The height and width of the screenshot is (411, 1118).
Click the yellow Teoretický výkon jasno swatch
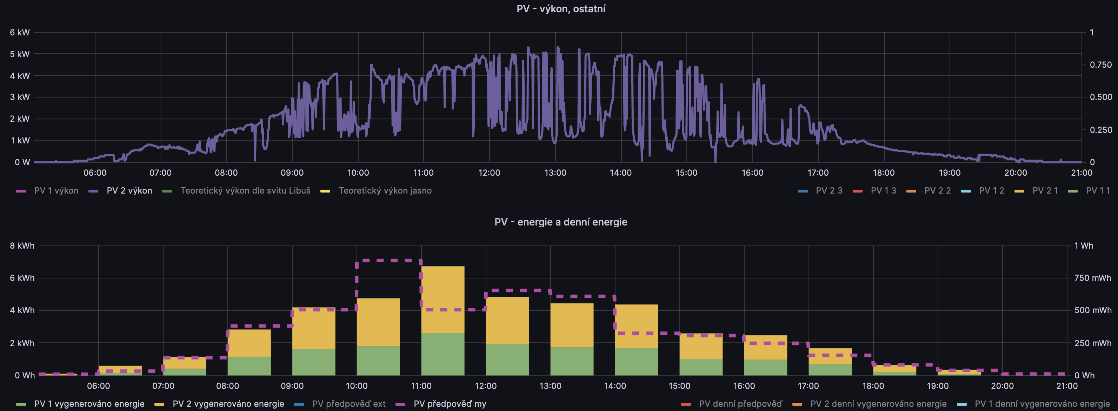point(325,191)
